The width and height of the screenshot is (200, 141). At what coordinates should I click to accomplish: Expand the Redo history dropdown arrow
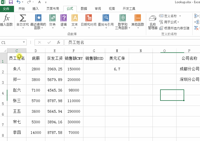pyautogui.click(x=33, y=2)
